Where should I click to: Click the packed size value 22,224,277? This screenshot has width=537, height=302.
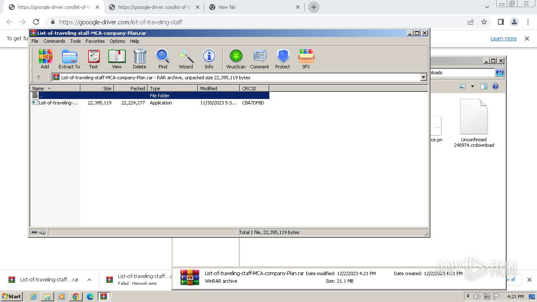(133, 103)
